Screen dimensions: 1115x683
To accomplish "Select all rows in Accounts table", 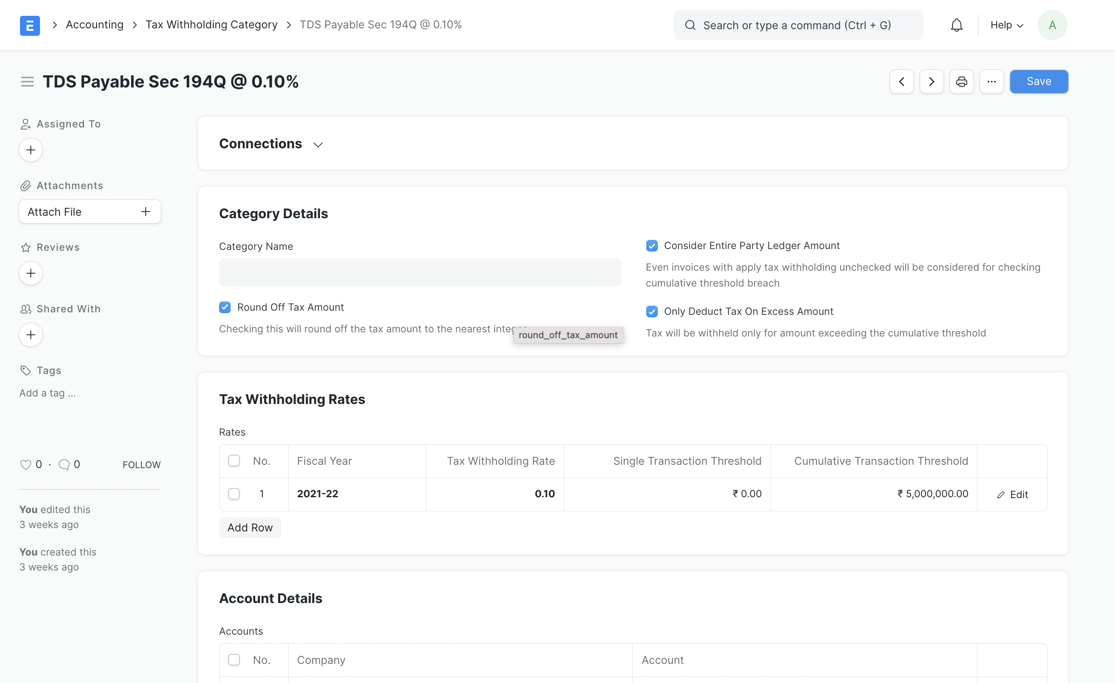I will tap(234, 660).
